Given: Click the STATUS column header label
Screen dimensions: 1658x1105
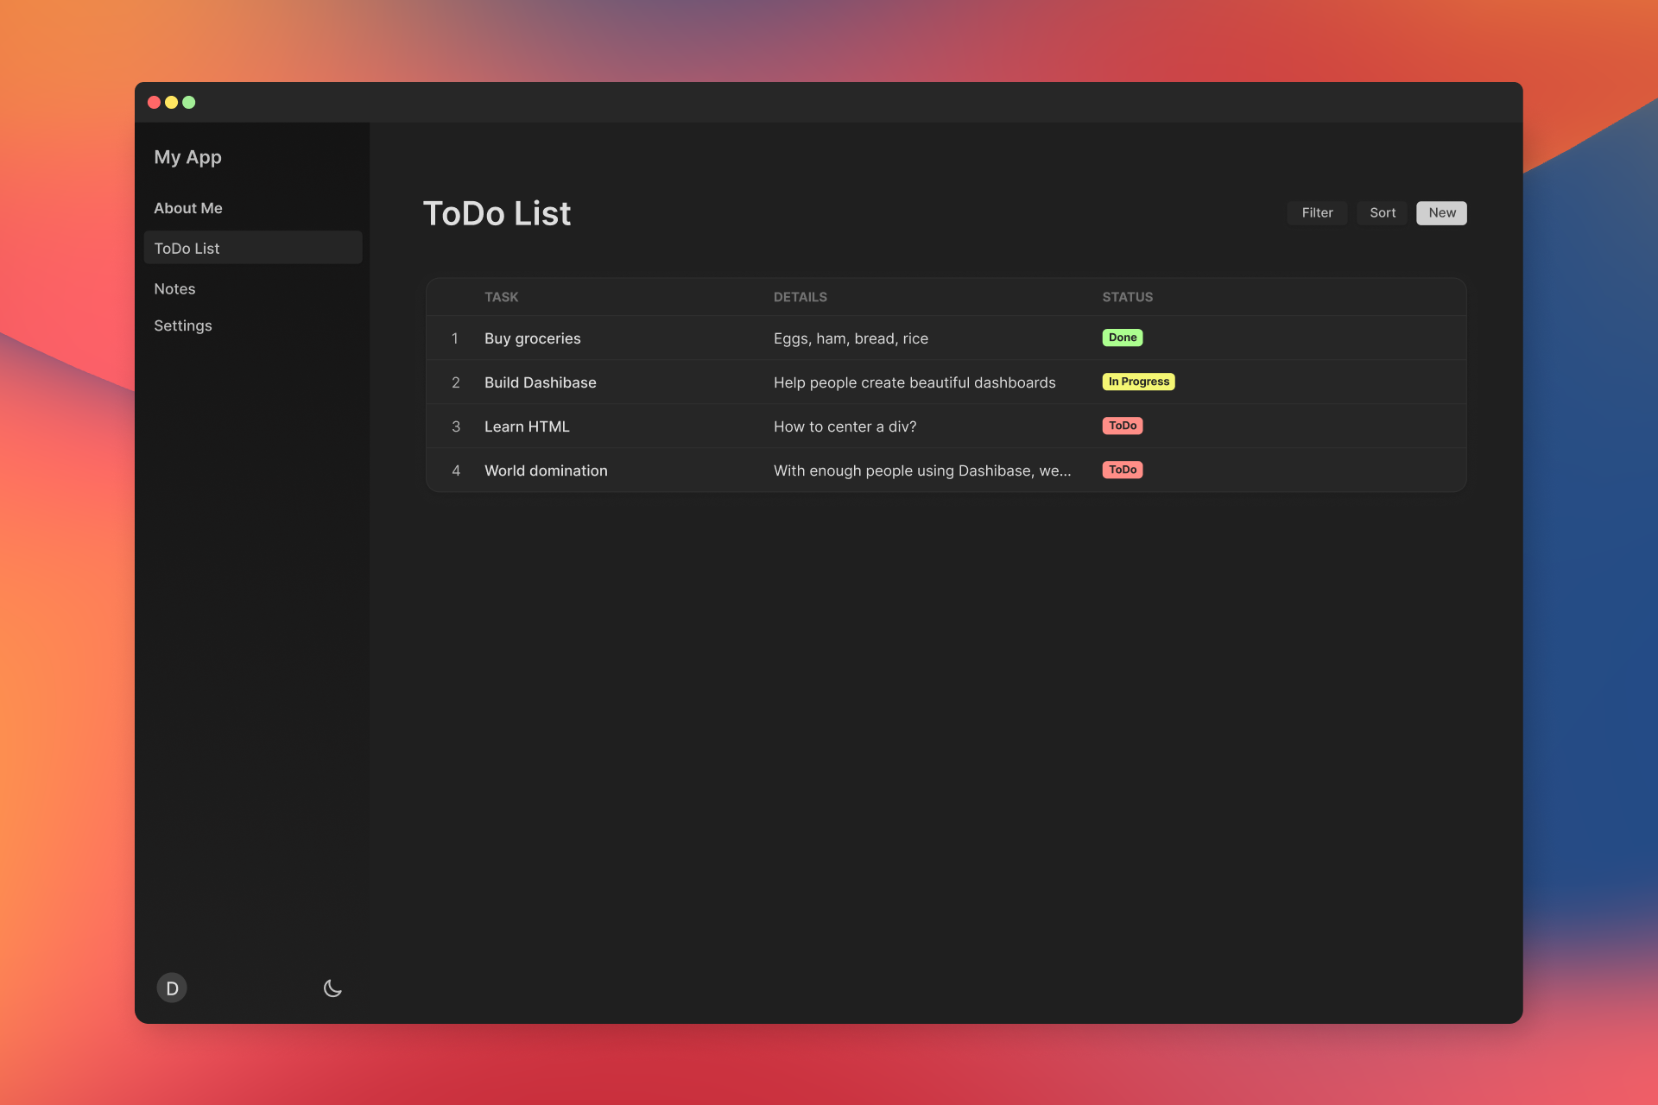Looking at the screenshot, I should click(1126, 297).
